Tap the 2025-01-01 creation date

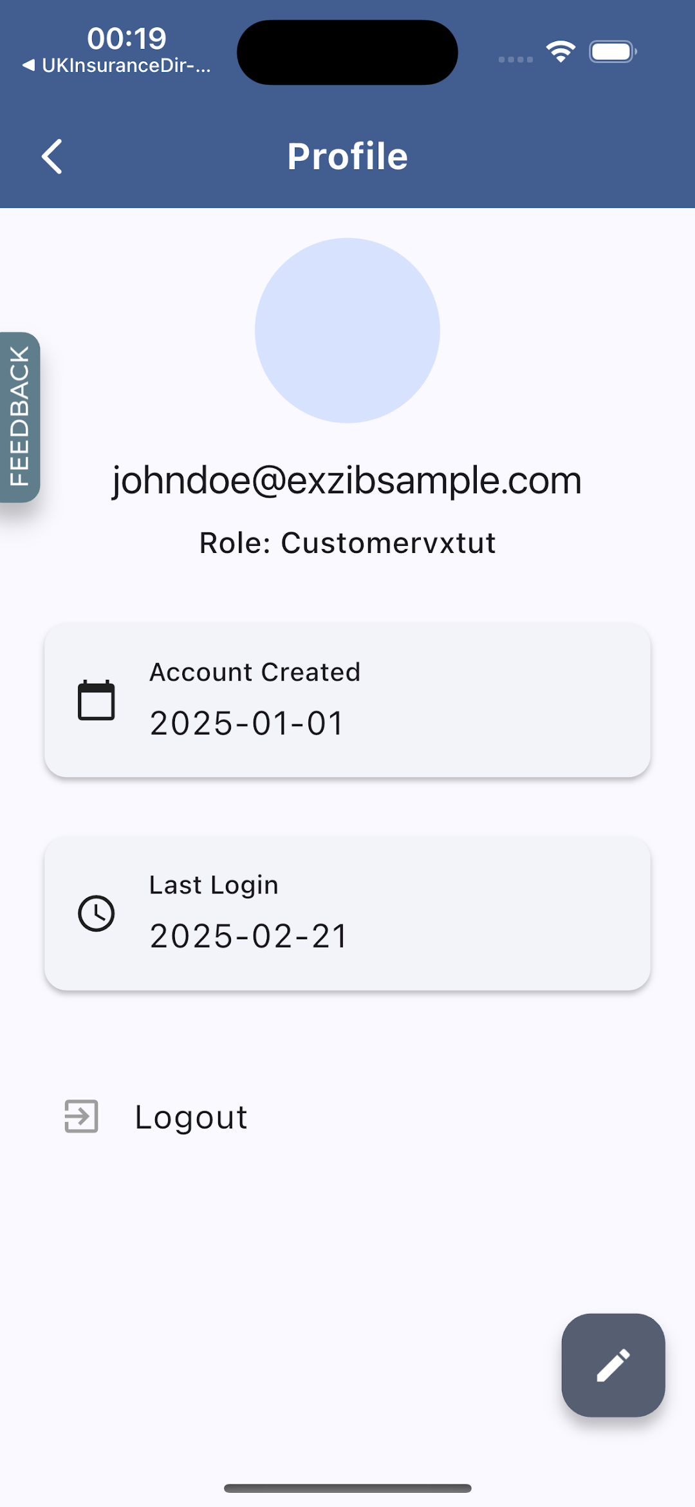[x=247, y=723]
